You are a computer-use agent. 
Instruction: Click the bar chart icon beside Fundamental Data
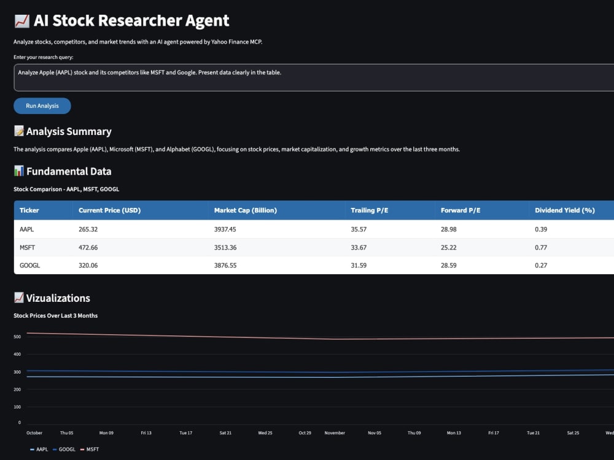click(x=19, y=171)
